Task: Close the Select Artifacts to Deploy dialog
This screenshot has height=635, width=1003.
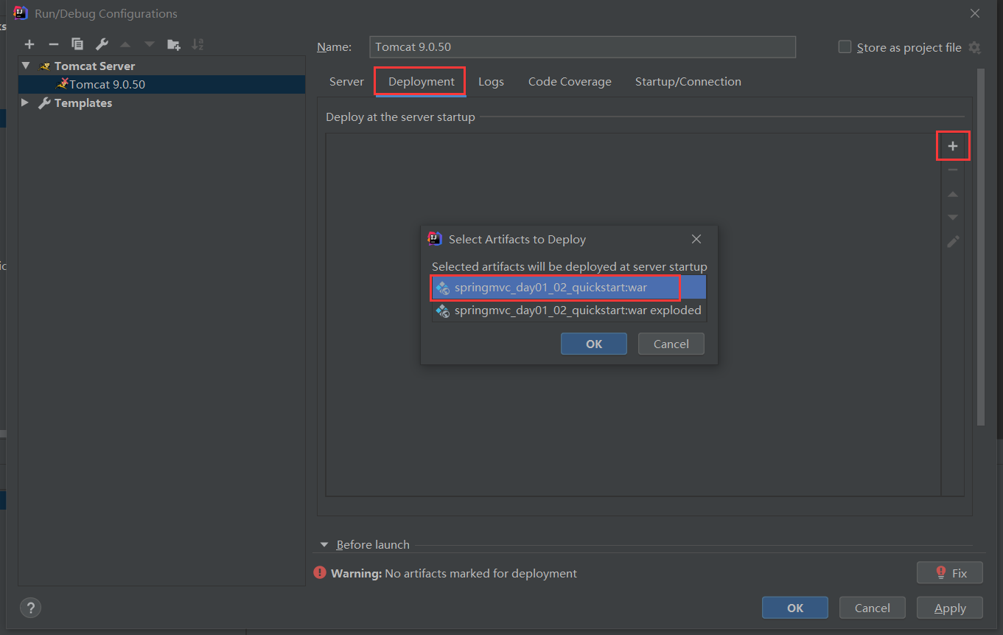Action: point(696,239)
